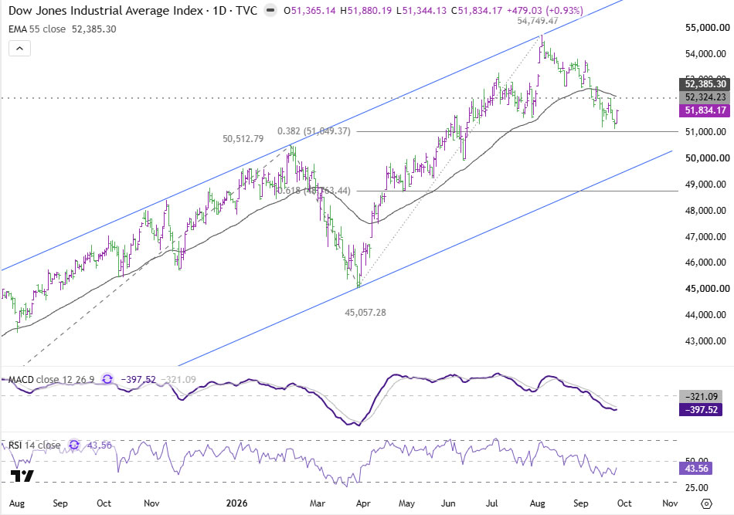Click the 2026 label on the time axis
This screenshot has height=515, width=734.
(x=236, y=503)
